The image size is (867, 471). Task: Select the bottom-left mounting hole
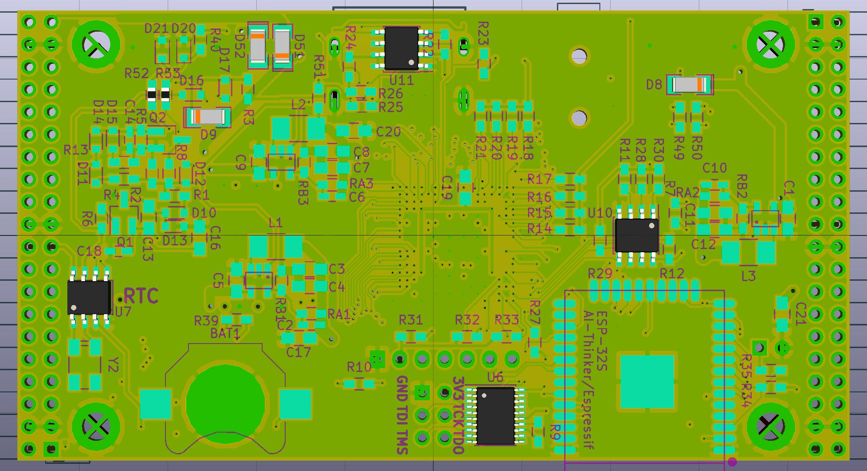97,426
